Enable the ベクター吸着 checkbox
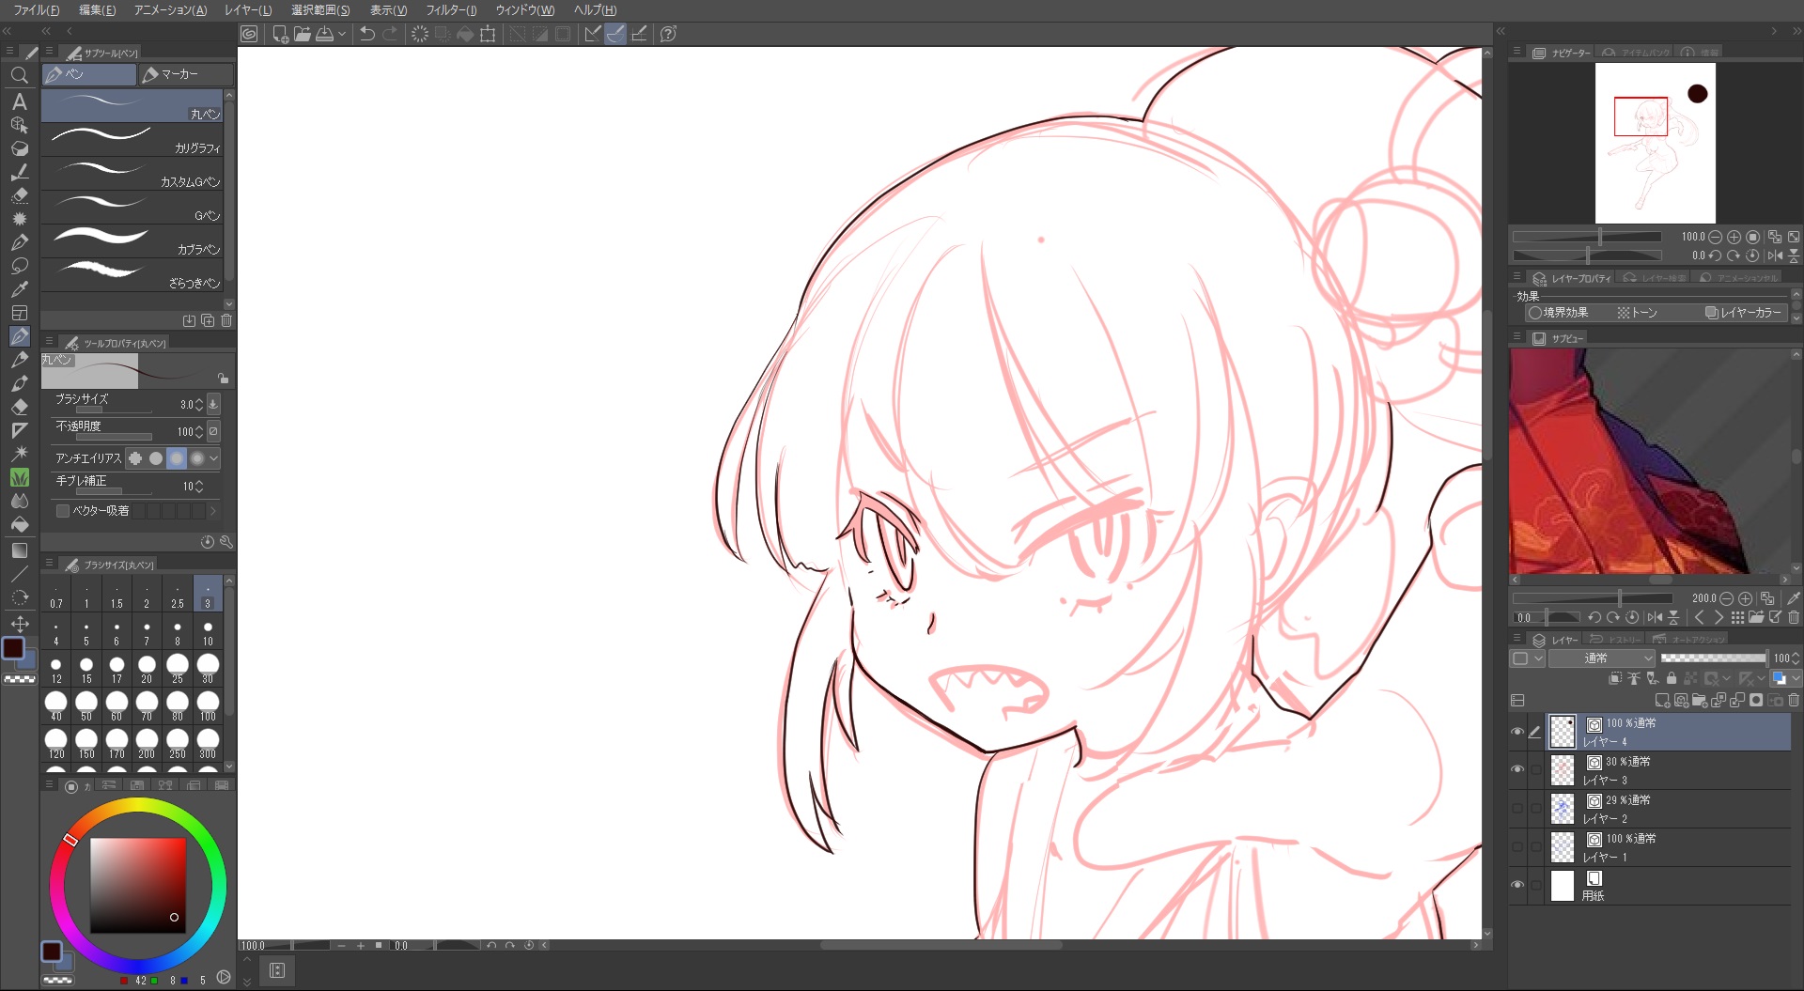Screen dimensions: 1804x991 (63, 511)
